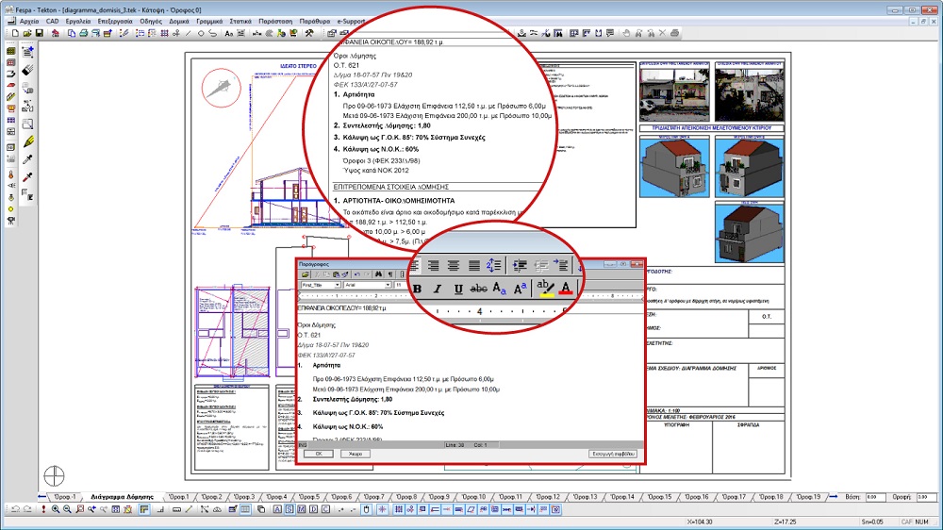Click the 'Βάση' value input field

pos(875,496)
